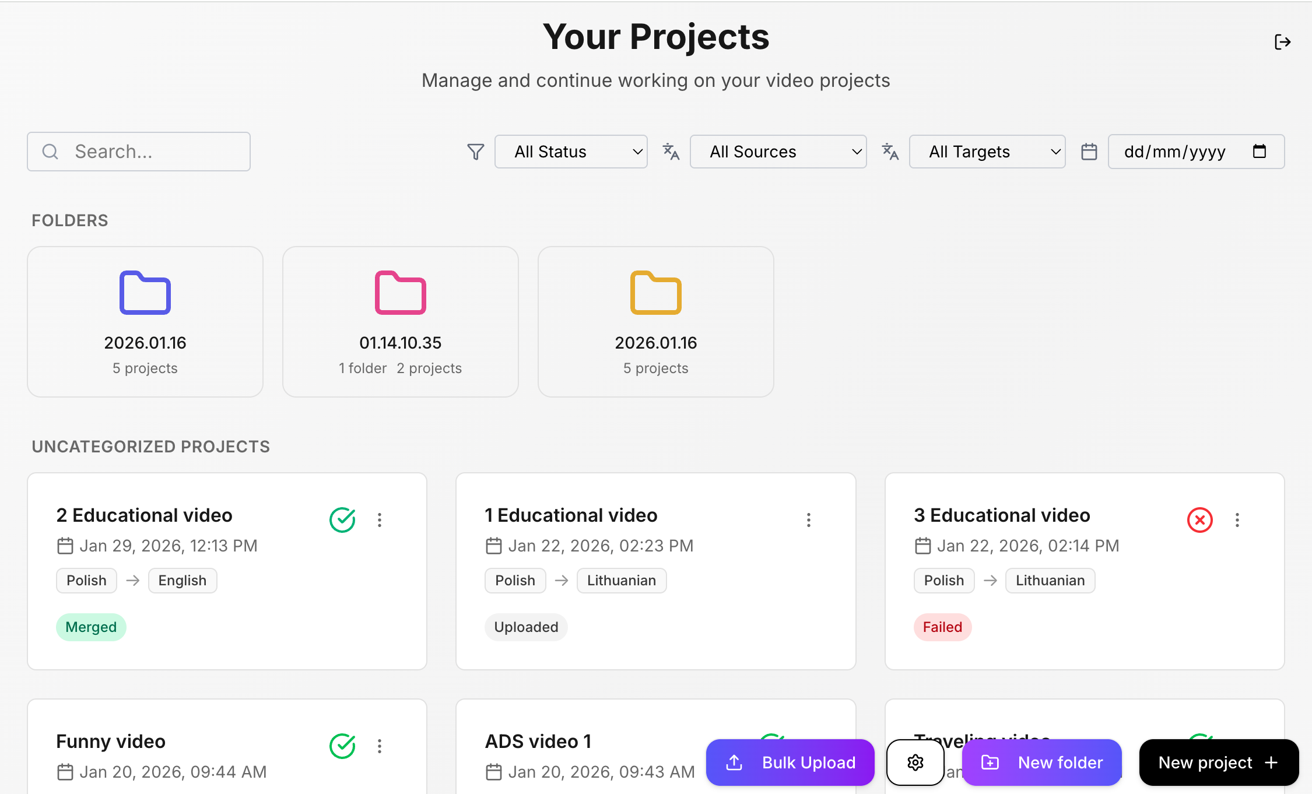
Task: Open the settings gear at bottom of screen
Action: (915, 763)
